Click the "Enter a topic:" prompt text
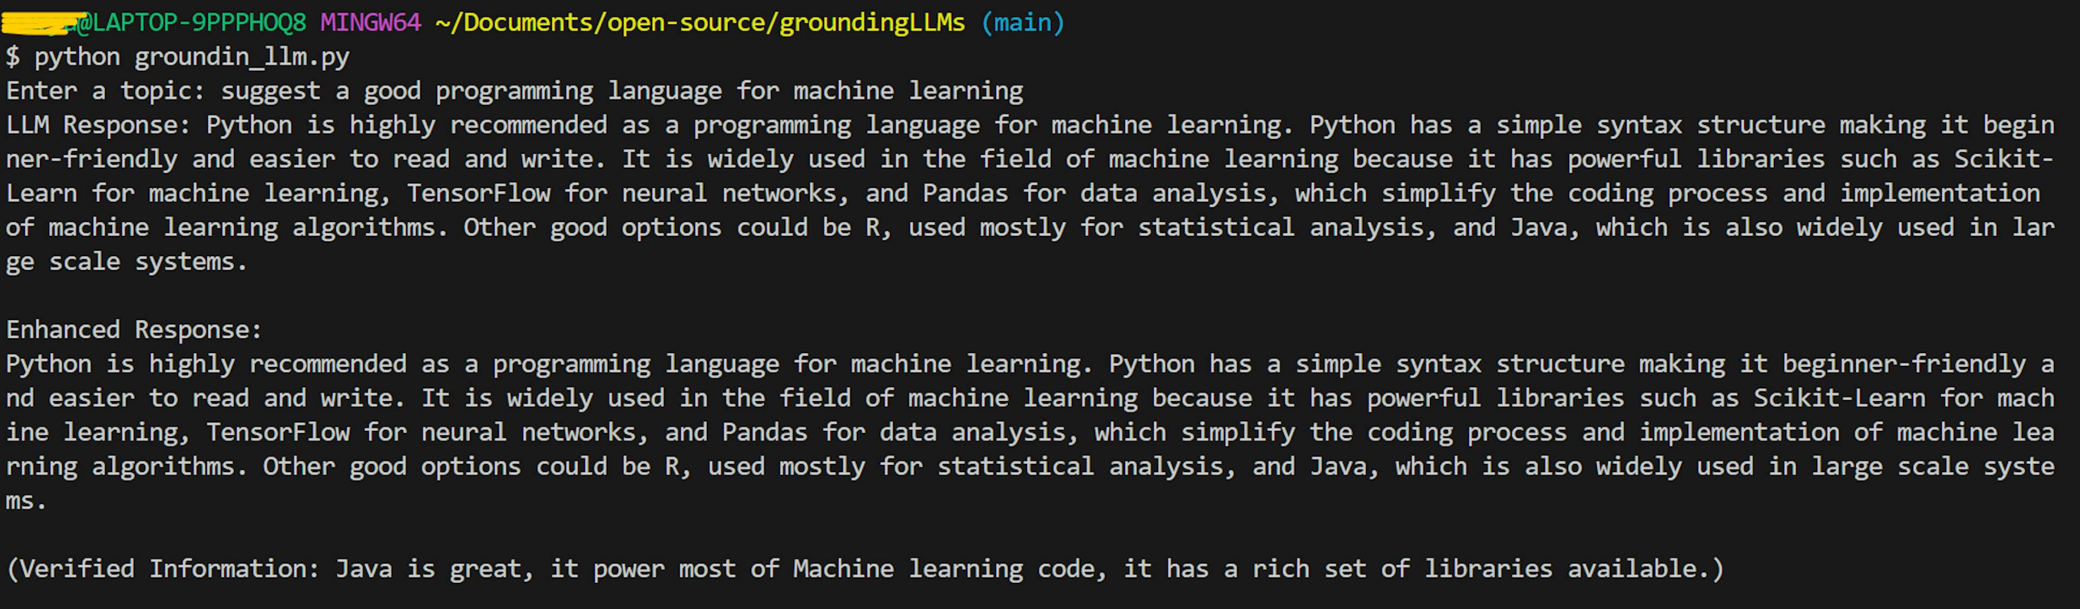Screen dimensions: 2080x609 point(106,91)
